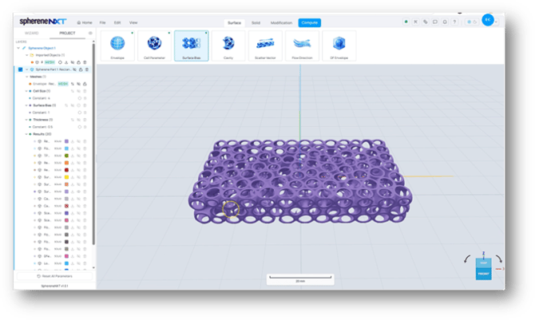Click the link icon in top-right toolbar
Screen dimensions: 535x320
click(426, 22)
